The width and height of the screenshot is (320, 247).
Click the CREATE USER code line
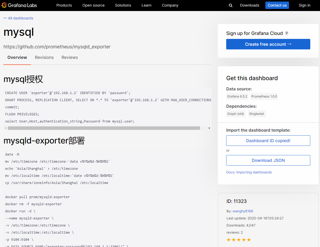pyautogui.click(x=68, y=93)
